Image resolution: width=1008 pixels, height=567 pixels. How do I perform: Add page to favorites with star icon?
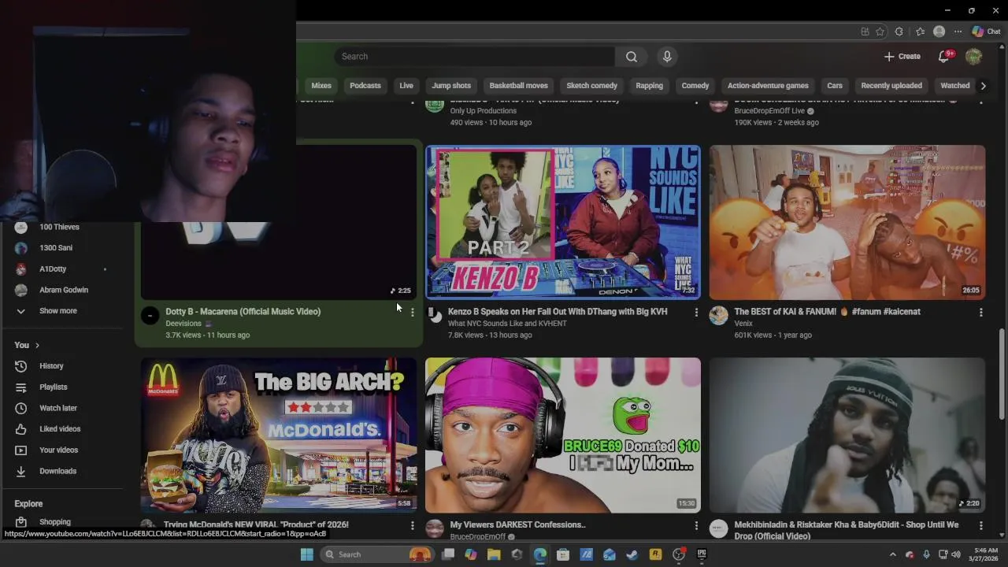coord(880,31)
